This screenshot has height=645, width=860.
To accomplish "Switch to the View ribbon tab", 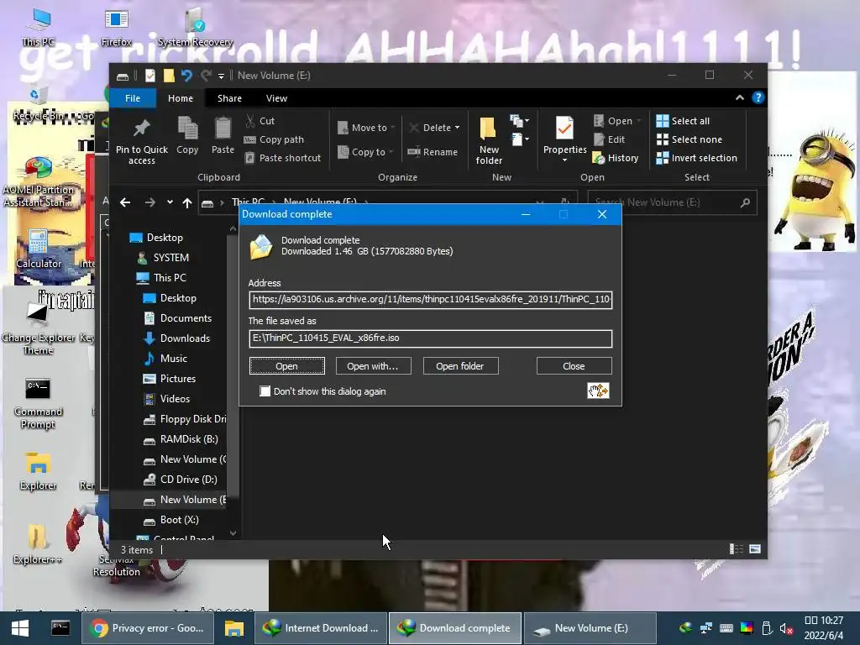I will (276, 98).
